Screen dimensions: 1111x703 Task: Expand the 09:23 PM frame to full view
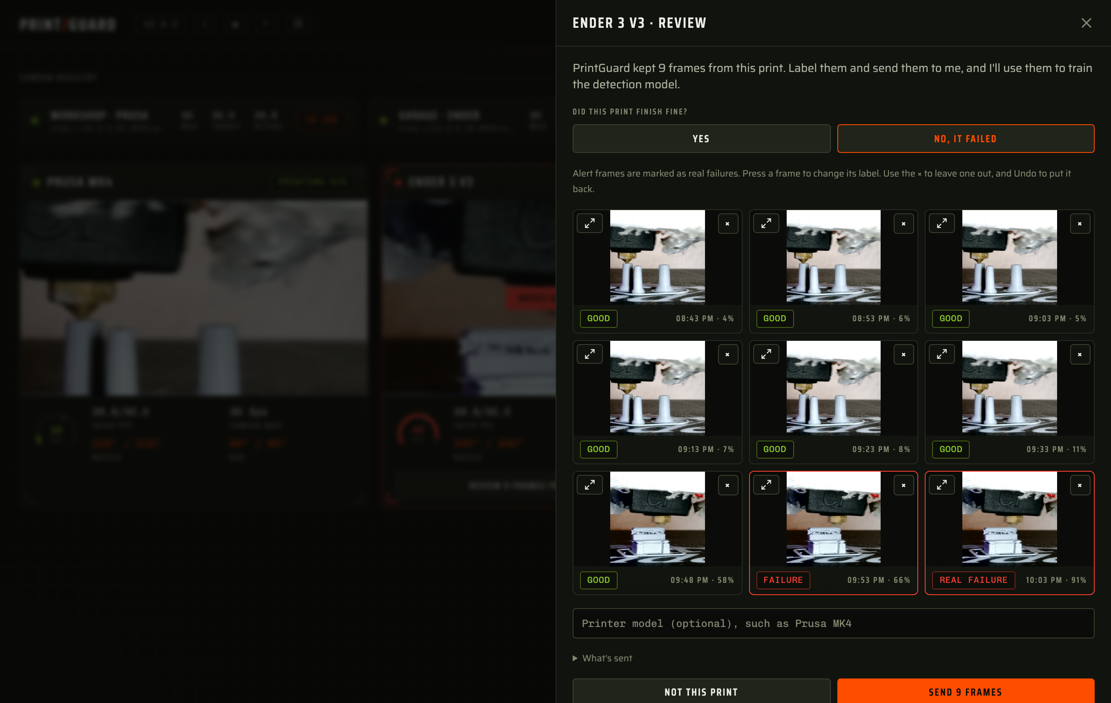click(766, 354)
